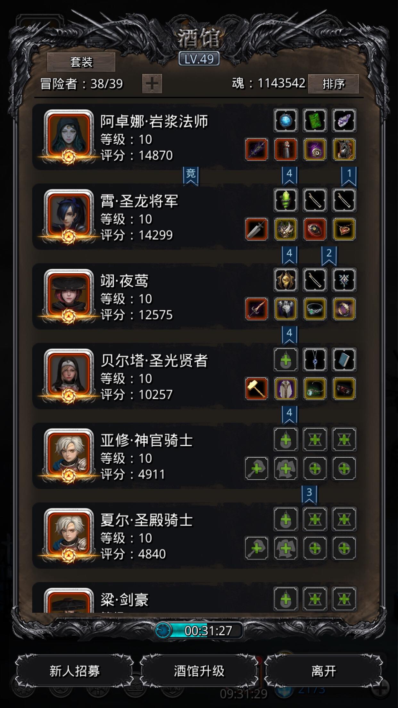Click the 竞 banner marker under 阿卓娜
398x708 pixels.
pos(191,176)
